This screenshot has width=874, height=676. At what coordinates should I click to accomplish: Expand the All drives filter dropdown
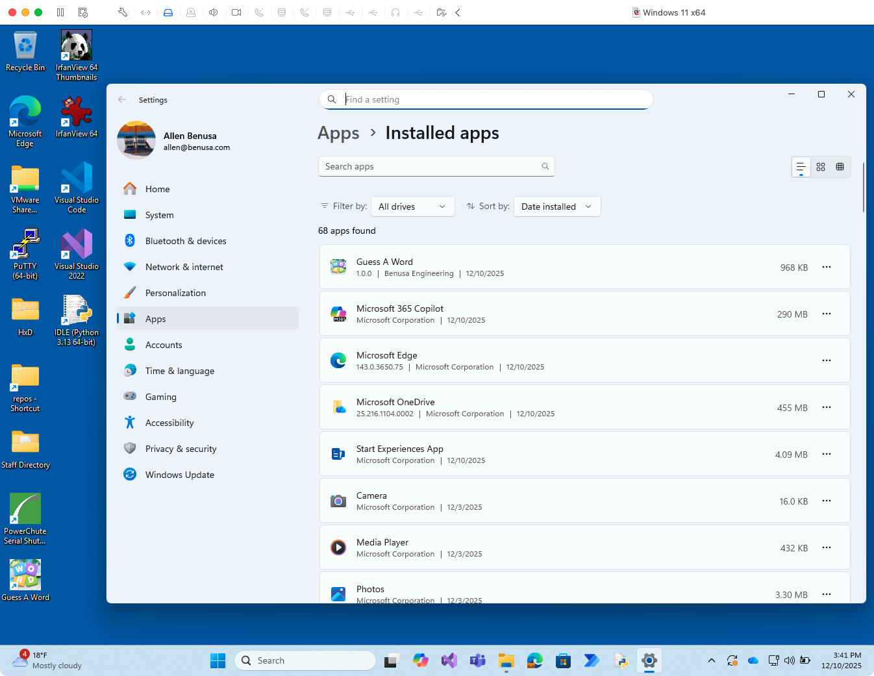click(x=412, y=207)
